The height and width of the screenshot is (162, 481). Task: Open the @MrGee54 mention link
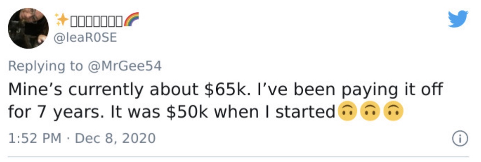(124, 66)
